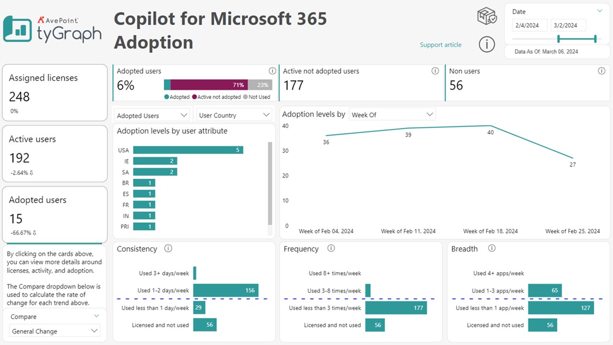Click the Active not adopted 71% bar segment
The image size is (613, 345).
[209, 85]
